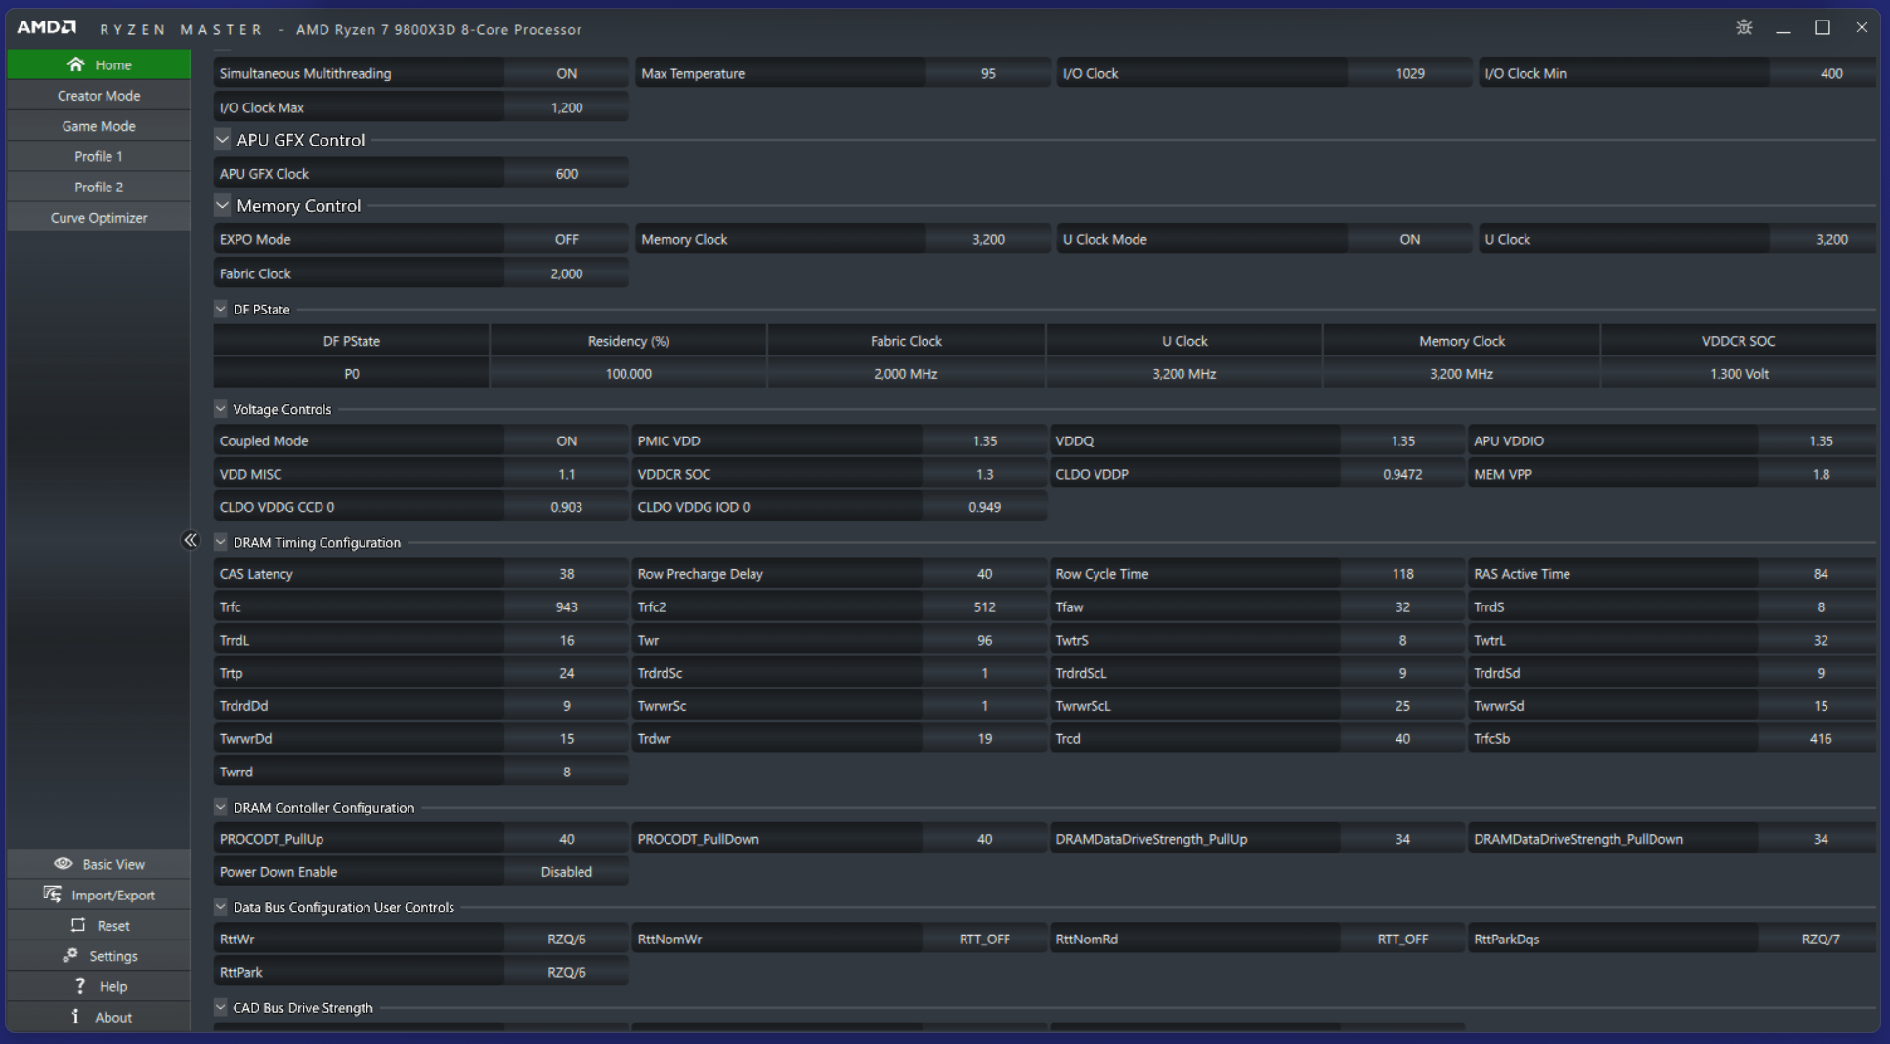The width and height of the screenshot is (1890, 1044).
Task: Click the Basic View eye icon
Action: point(63,863)
